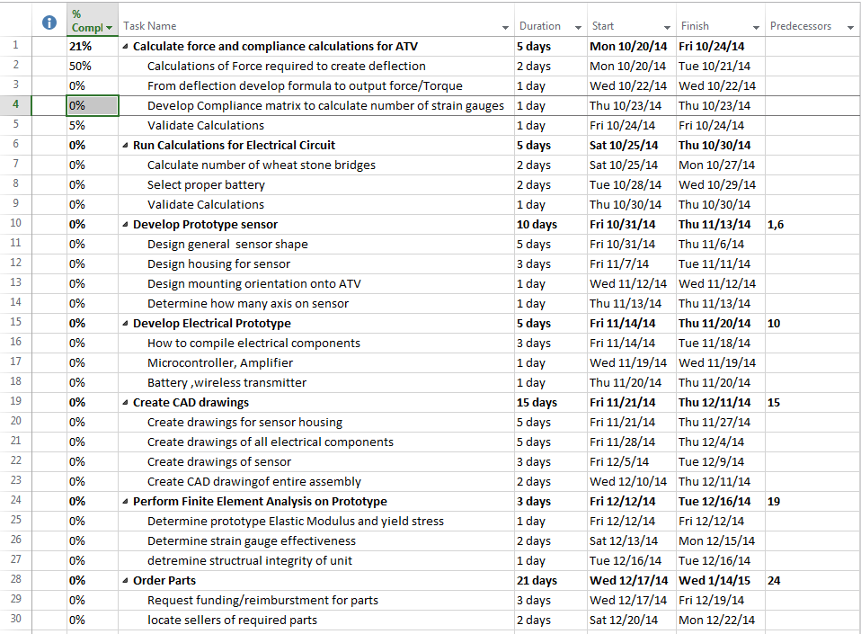Select 'Create drawings of all electrical components'

[x=271, y=442]
